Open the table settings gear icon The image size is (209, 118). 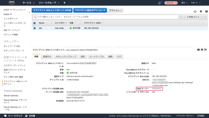tap(201, 12)
